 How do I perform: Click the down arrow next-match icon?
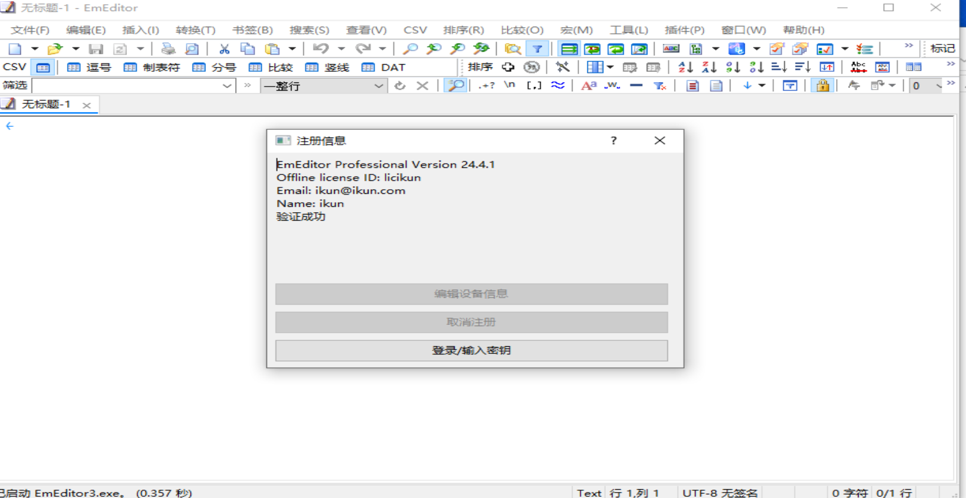click(x=747, y=85)
